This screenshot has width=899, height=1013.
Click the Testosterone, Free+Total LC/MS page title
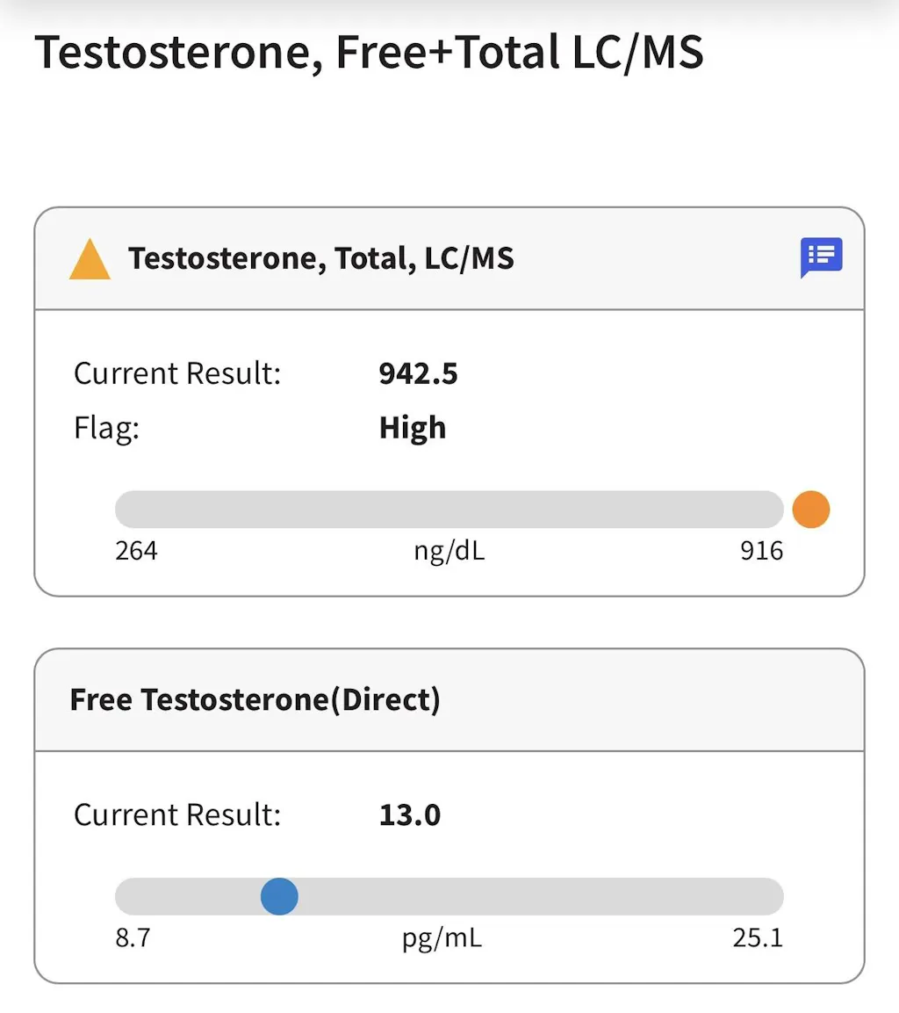[369, 53]
